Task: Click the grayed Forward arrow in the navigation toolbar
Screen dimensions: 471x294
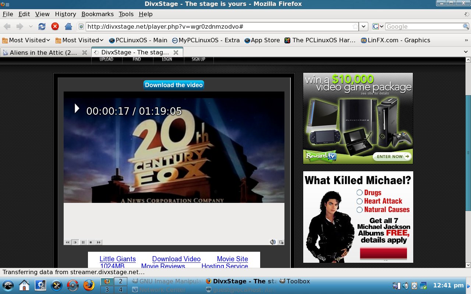Action: pos(20,26)
